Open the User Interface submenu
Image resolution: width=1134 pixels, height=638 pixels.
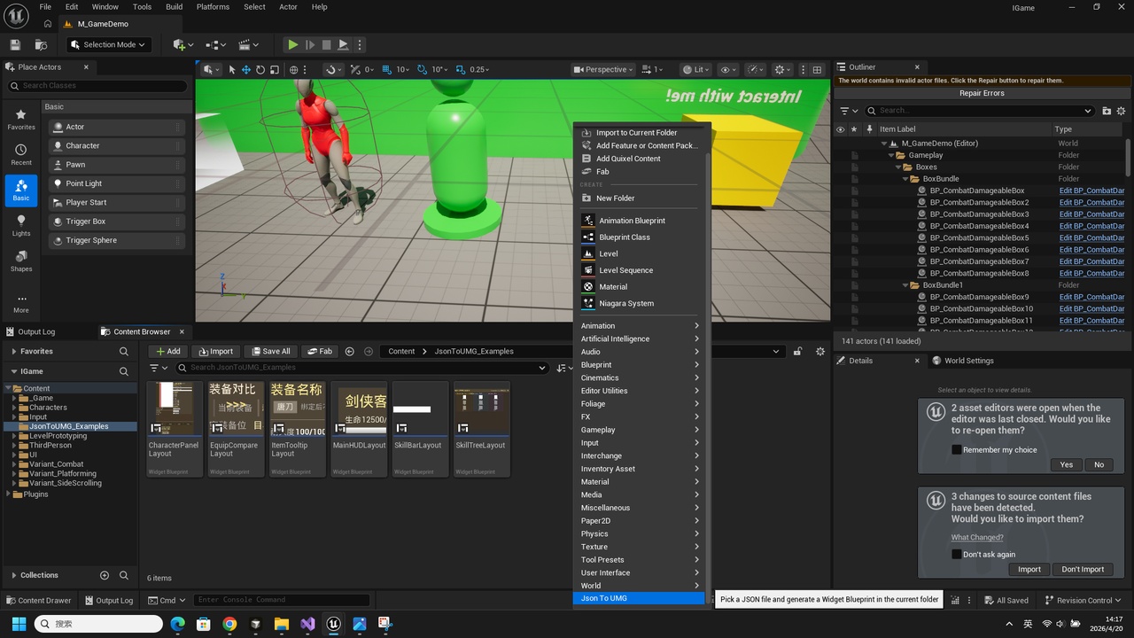coord(639,572)
